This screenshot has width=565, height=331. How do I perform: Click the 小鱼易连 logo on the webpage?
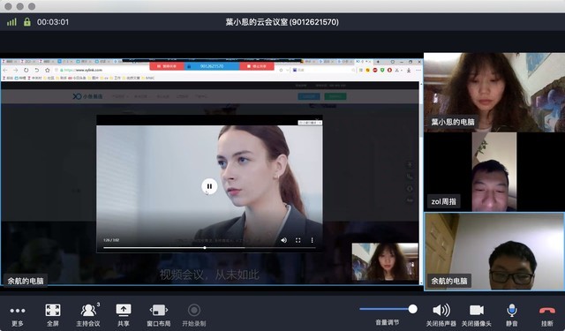tap(87, 96)
